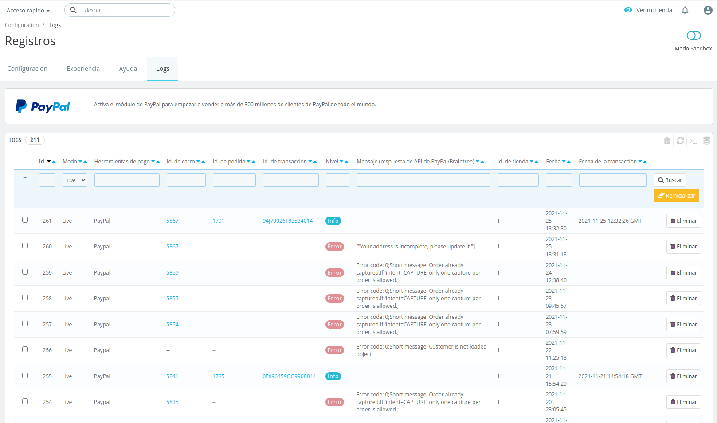The height and width of the screenshot is (423, 717).
Task: Open the Ayuda tab
Action: pos(128,69)
